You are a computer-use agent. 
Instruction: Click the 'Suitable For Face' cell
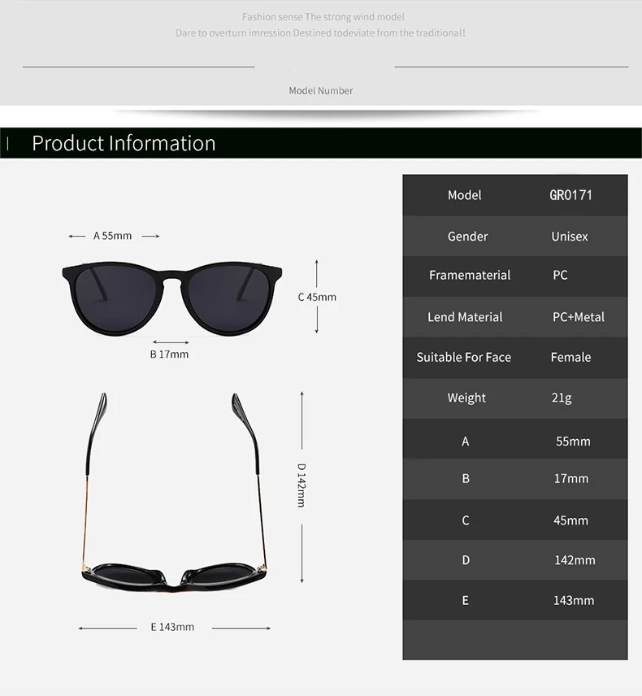(464, 357)
